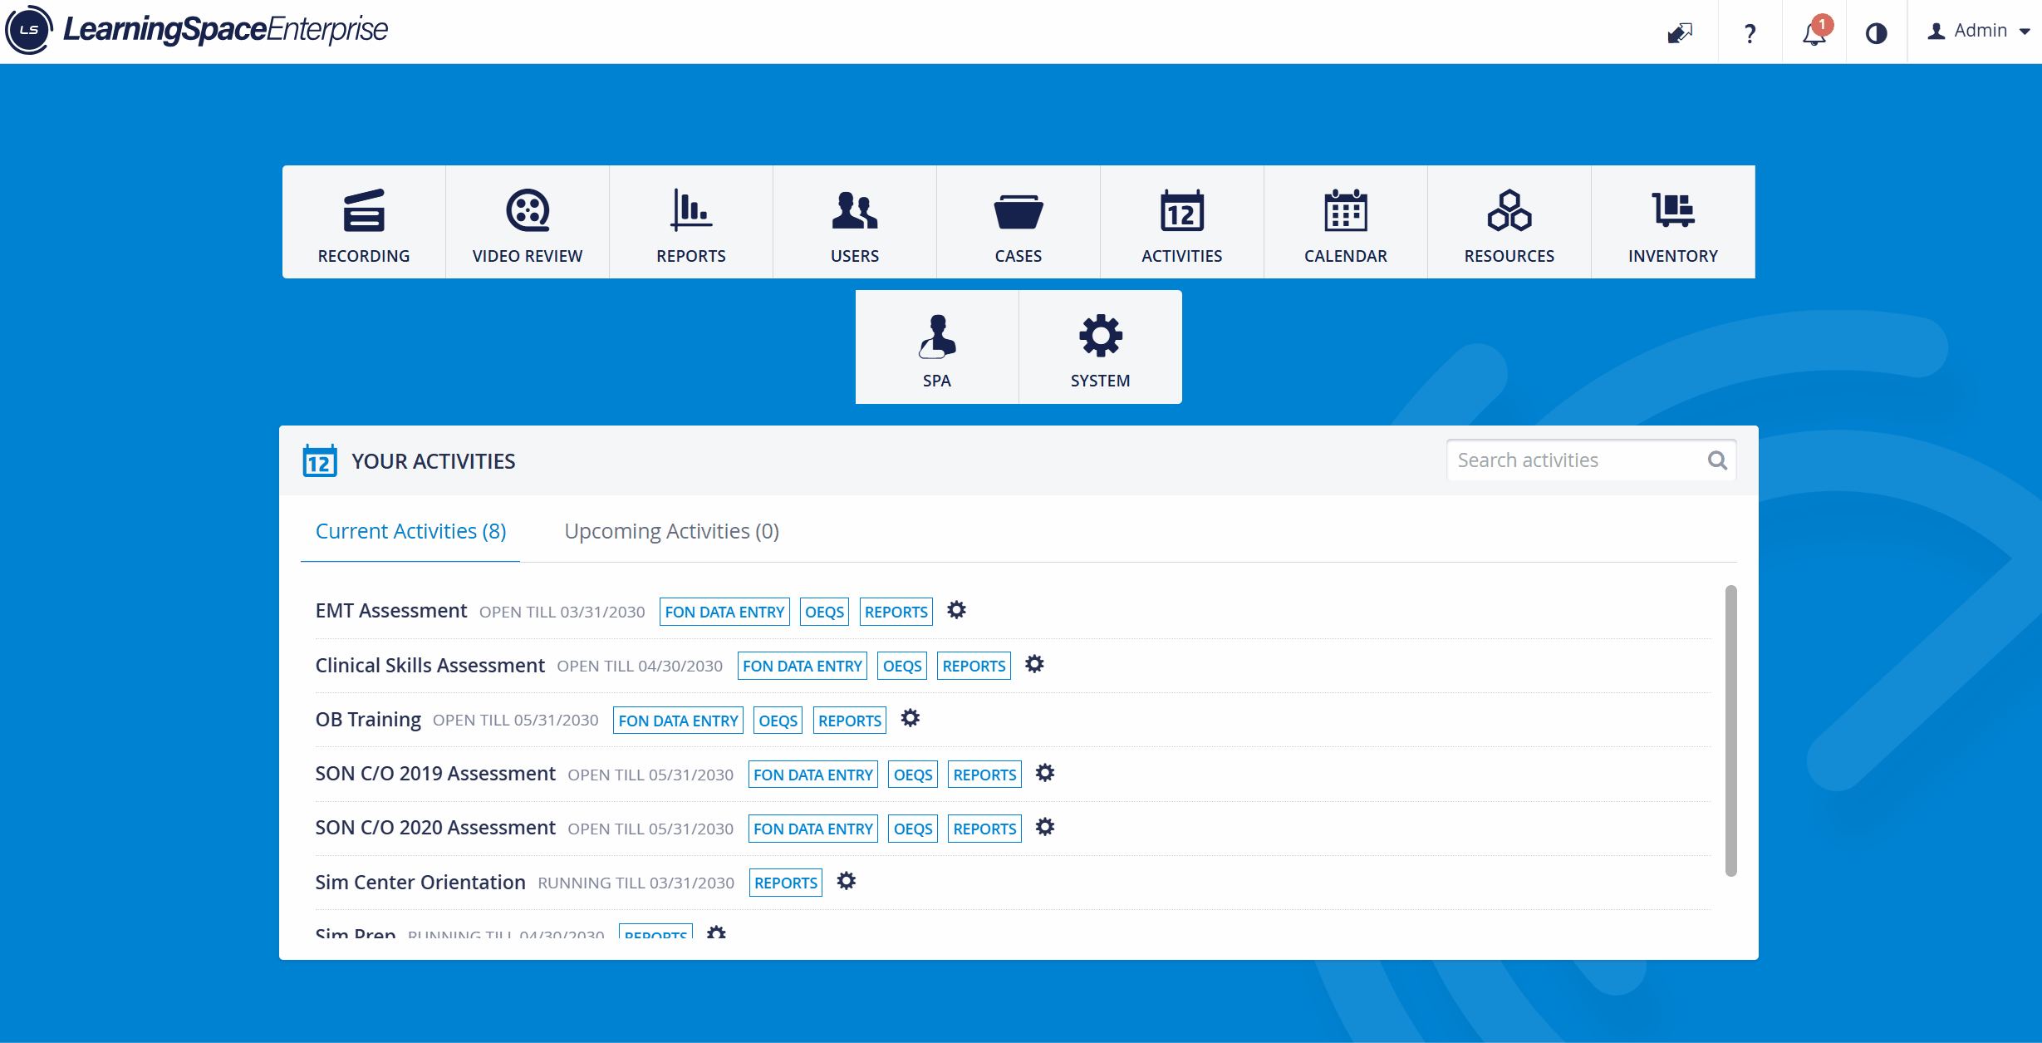Open the System settings module
2042x1043 pixels.
pos(1101,347)
